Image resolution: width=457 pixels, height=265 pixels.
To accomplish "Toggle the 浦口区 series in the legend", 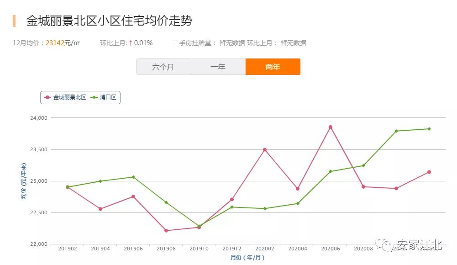I will coord(107,97).
